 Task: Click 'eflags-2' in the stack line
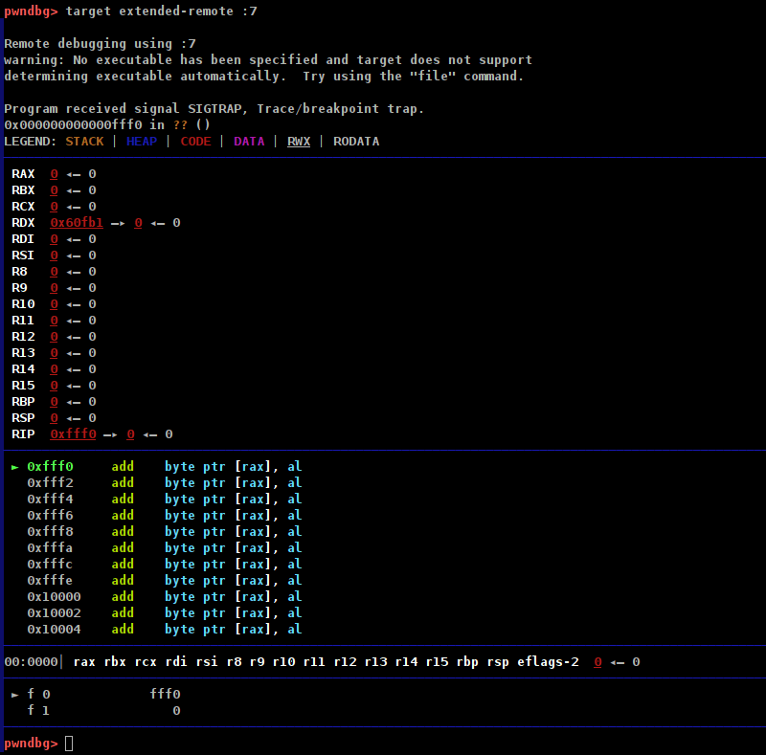coord(548,662)
